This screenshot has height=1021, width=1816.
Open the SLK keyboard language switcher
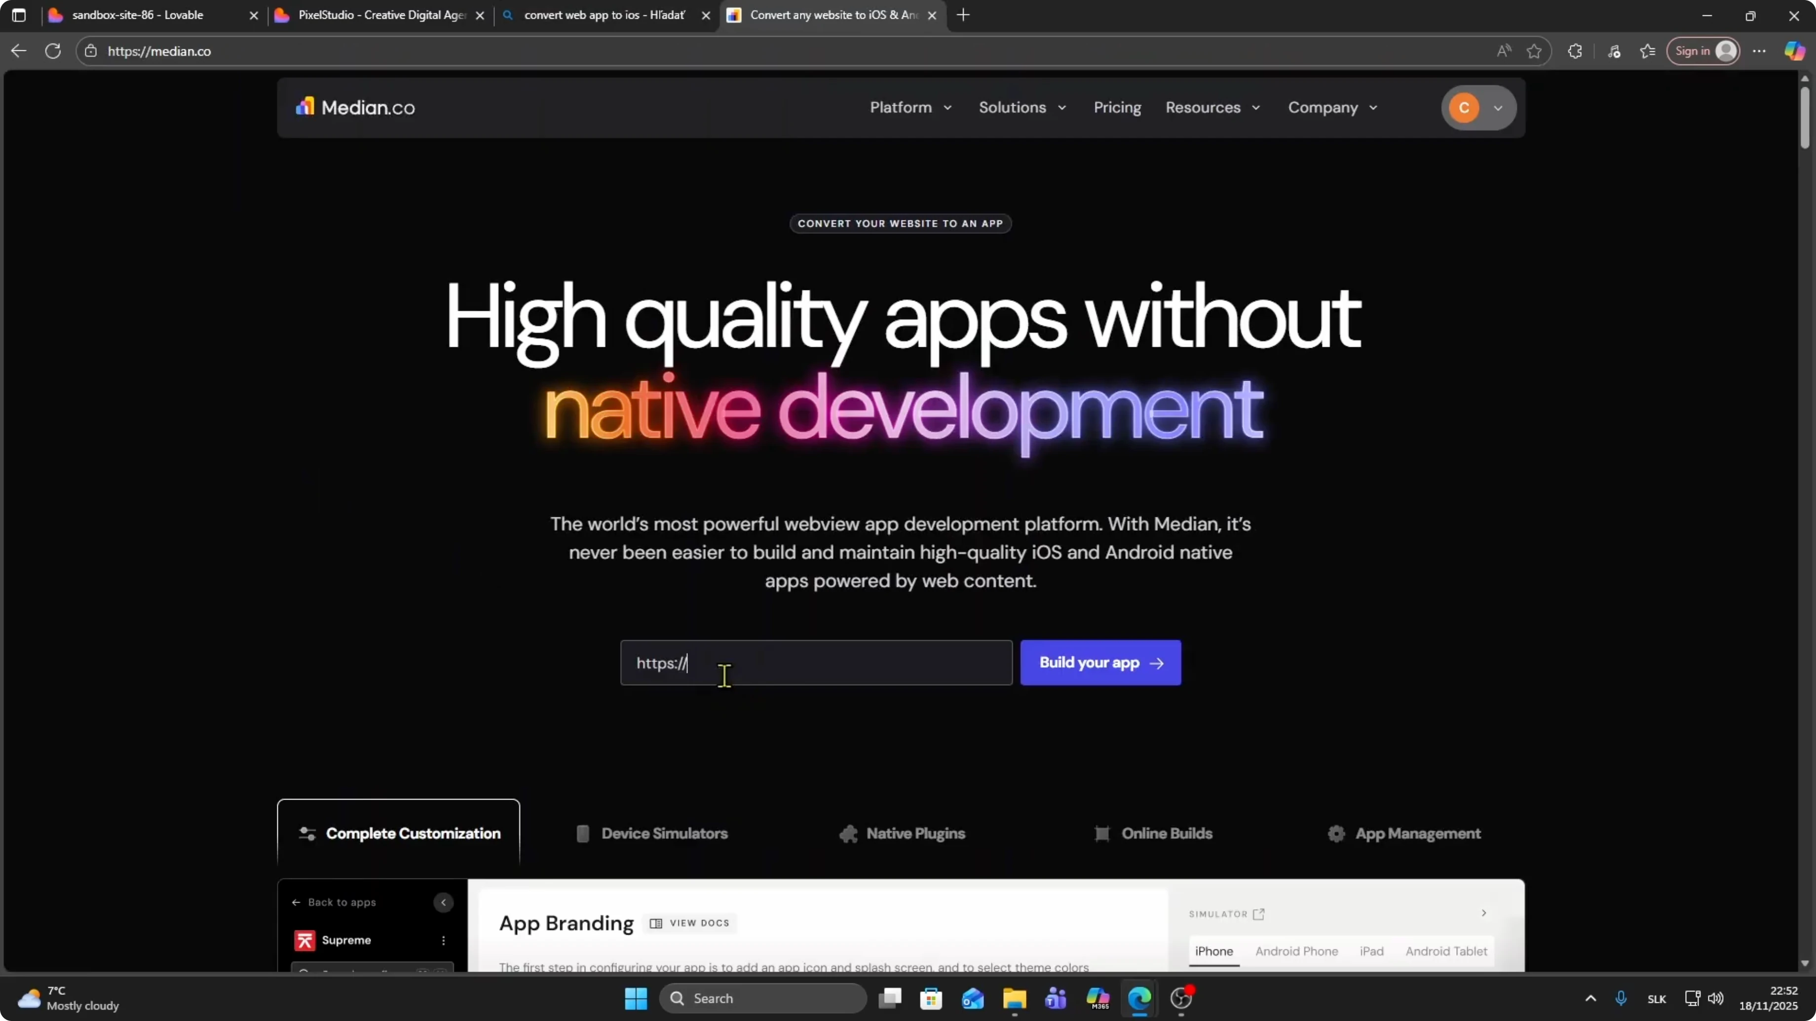click(1657, 998)
